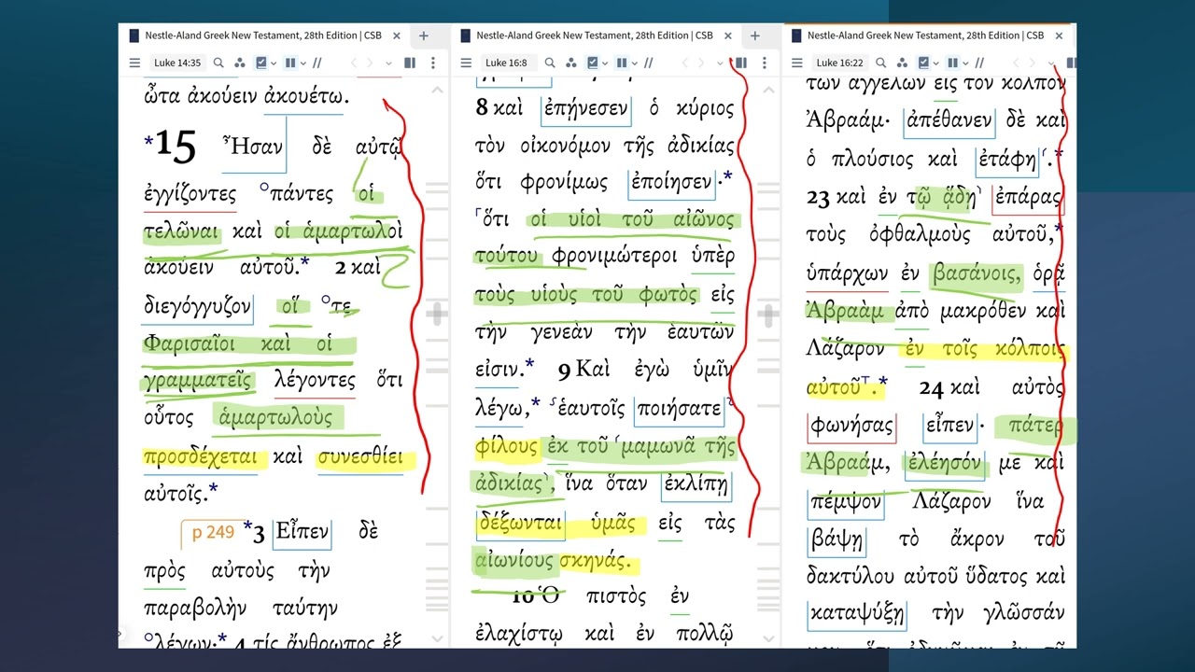Click the Greek word 'φωνήσας'
This screenshot has height=672, width=1195.
(x=851, y=425)
